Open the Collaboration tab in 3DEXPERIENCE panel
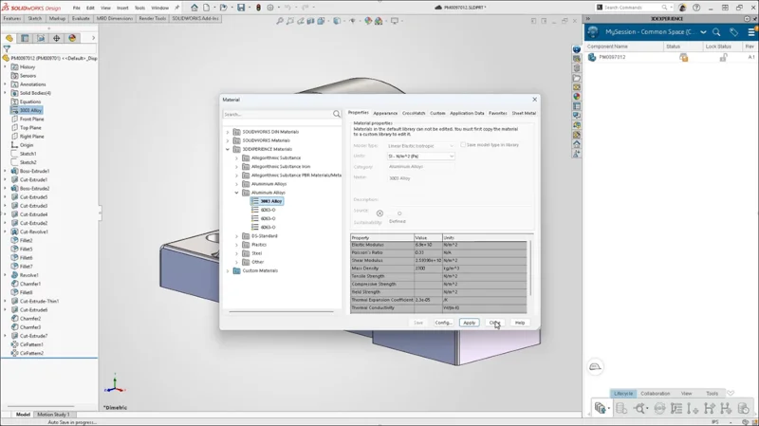 [655, 393]
